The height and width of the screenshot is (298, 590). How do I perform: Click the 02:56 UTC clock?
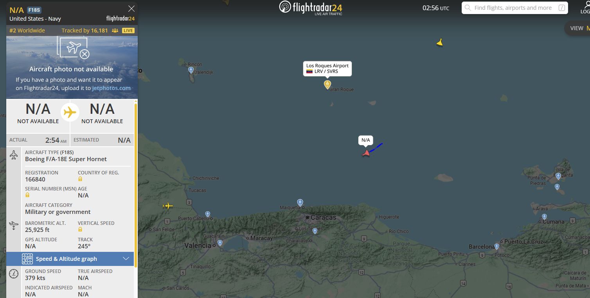click(x=436, y=8)
